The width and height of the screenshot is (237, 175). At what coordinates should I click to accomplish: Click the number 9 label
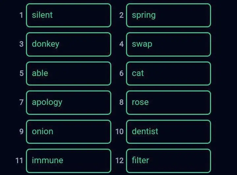[x=21, y=131]
